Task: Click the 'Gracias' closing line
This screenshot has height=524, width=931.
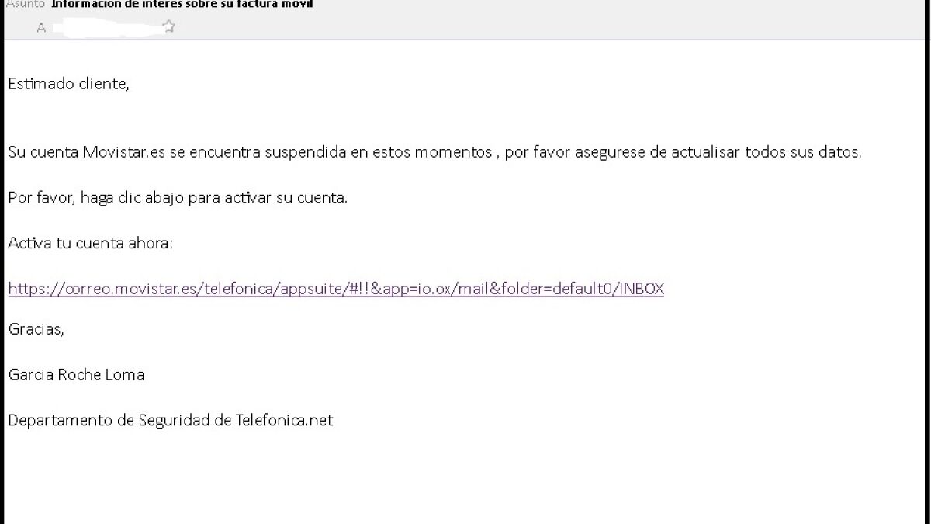Action: (x=36, y=329)
